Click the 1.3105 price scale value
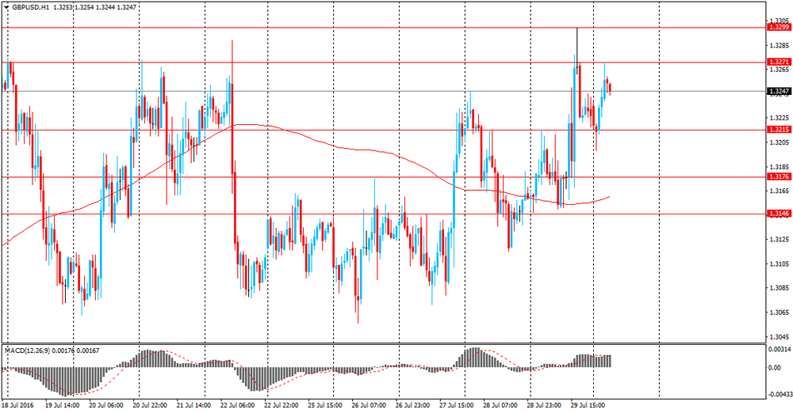 tap(779, 264)
